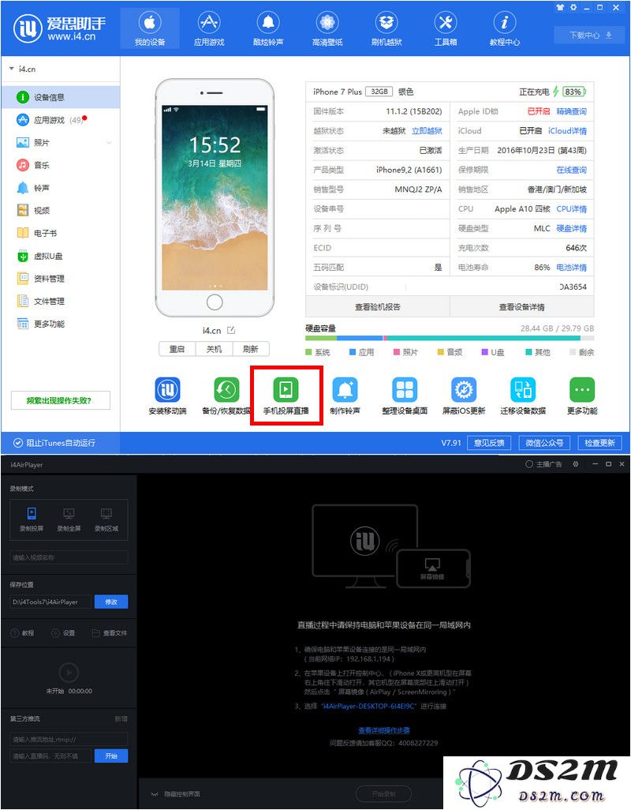Click 修改 save location button in i4AirPlayer
The width and height of the screenshot is (631, 810).
click(x=111, y=602)
